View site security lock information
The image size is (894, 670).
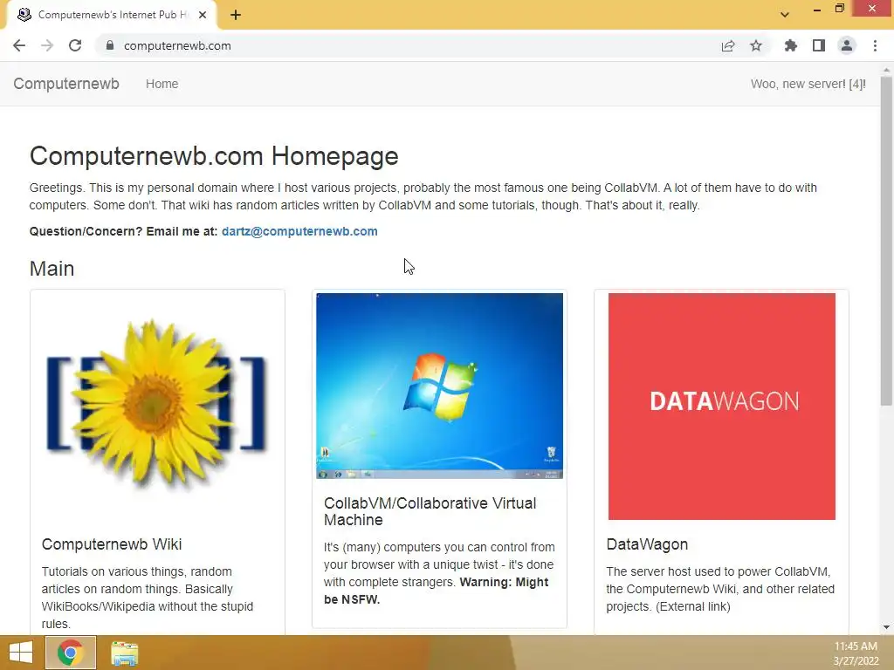tap(110, 45)
